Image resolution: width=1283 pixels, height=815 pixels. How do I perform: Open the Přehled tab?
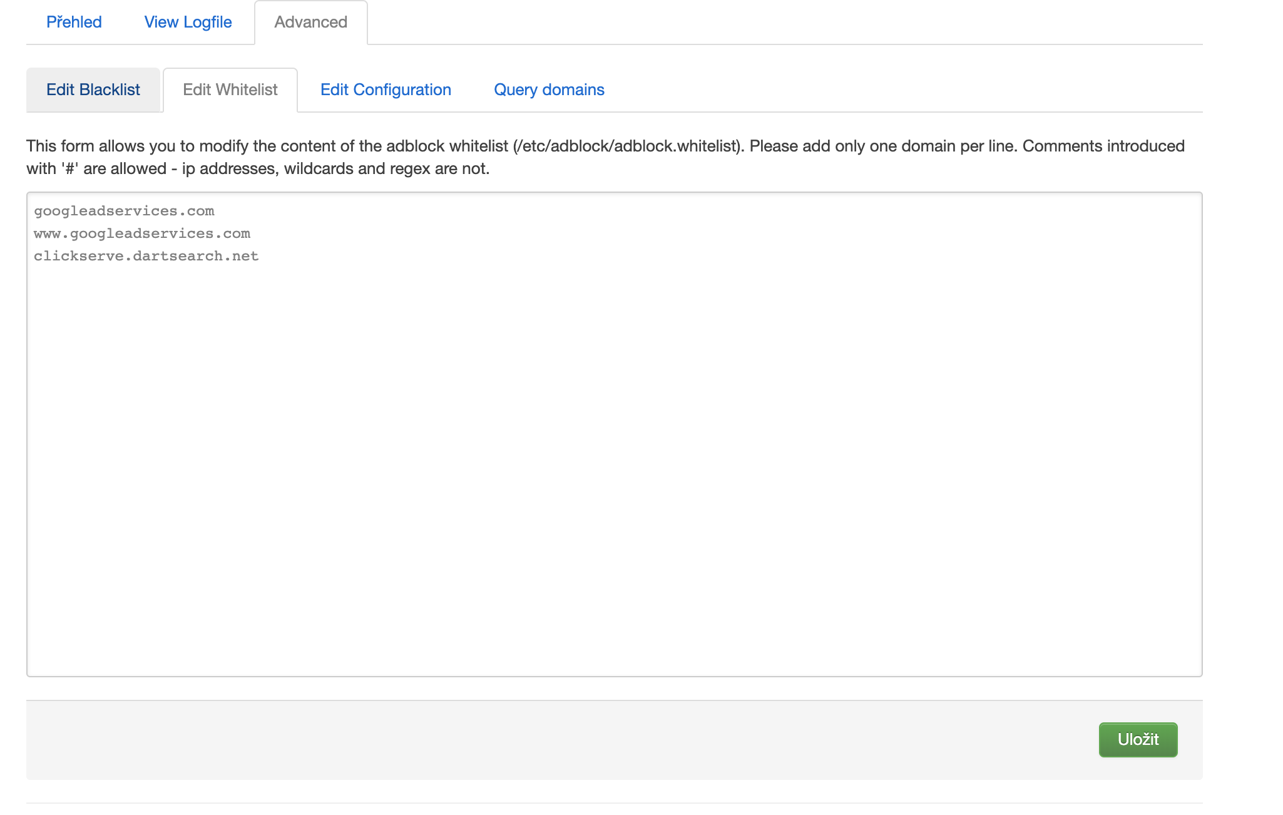pyautogui.click(x=74, y=22)
